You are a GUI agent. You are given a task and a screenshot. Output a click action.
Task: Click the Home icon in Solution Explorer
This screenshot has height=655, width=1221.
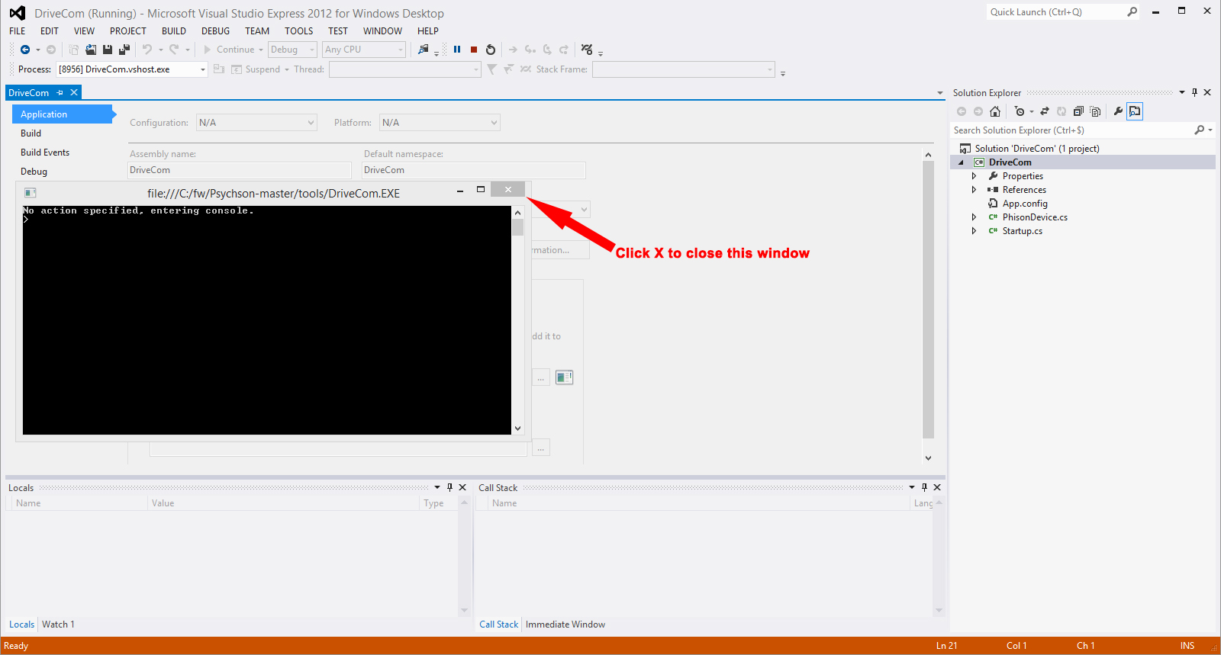pos(995,111)
